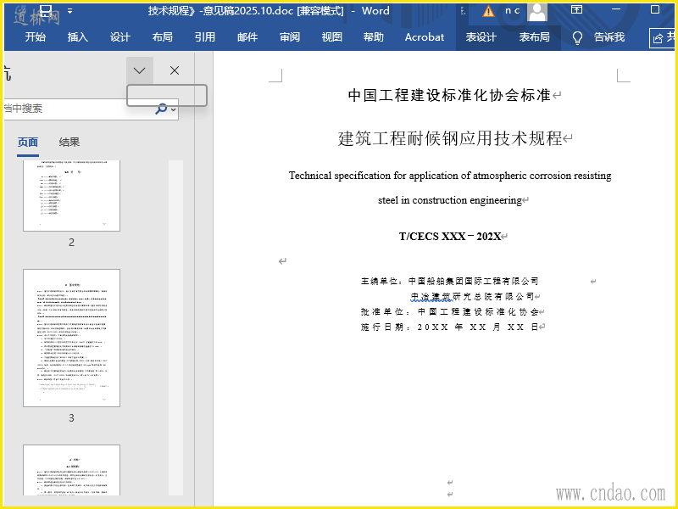
Task: Open the Quick Access Toolbar customize arrow
Action: (x=69, y=11)
